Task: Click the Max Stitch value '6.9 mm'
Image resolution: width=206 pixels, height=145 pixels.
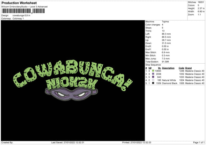Action: point(166,52)
